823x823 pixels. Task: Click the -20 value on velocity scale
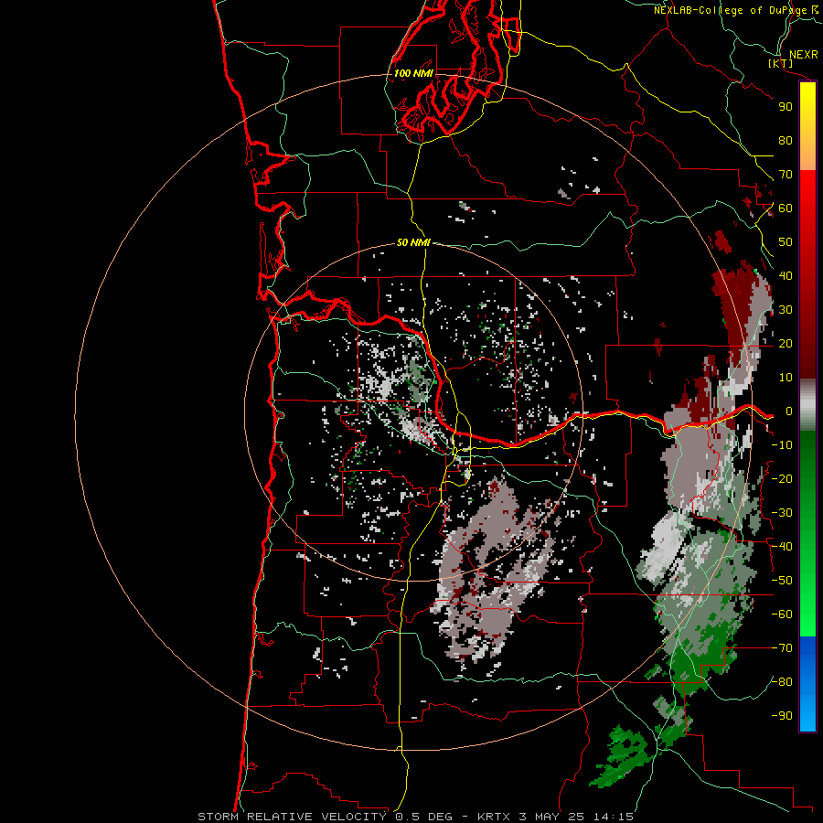point(782,479)
